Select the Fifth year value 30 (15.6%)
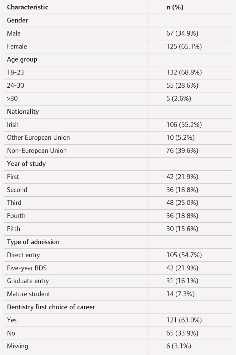This screenshot has height=355, width=236. coord(182,229)
